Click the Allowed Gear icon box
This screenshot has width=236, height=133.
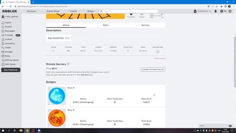click(x=157, y=52)
